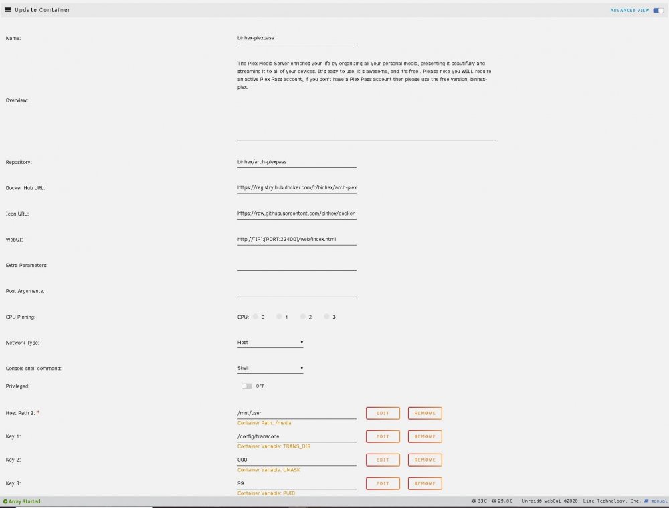
Task: Click the 33 C temperature reading
Action: [479, 501]
